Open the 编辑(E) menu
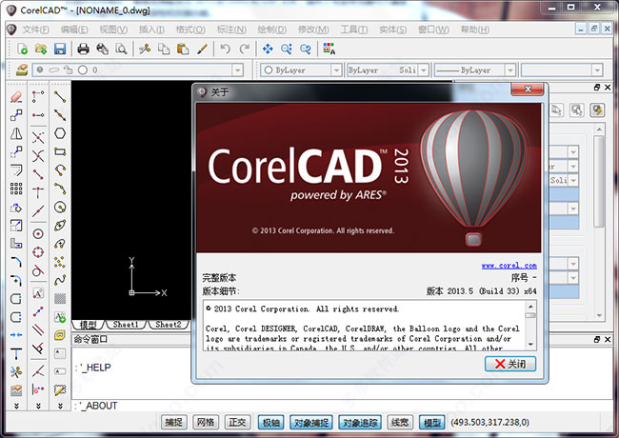The height and width of the screenshot is (438, 619). pos(74,30)
